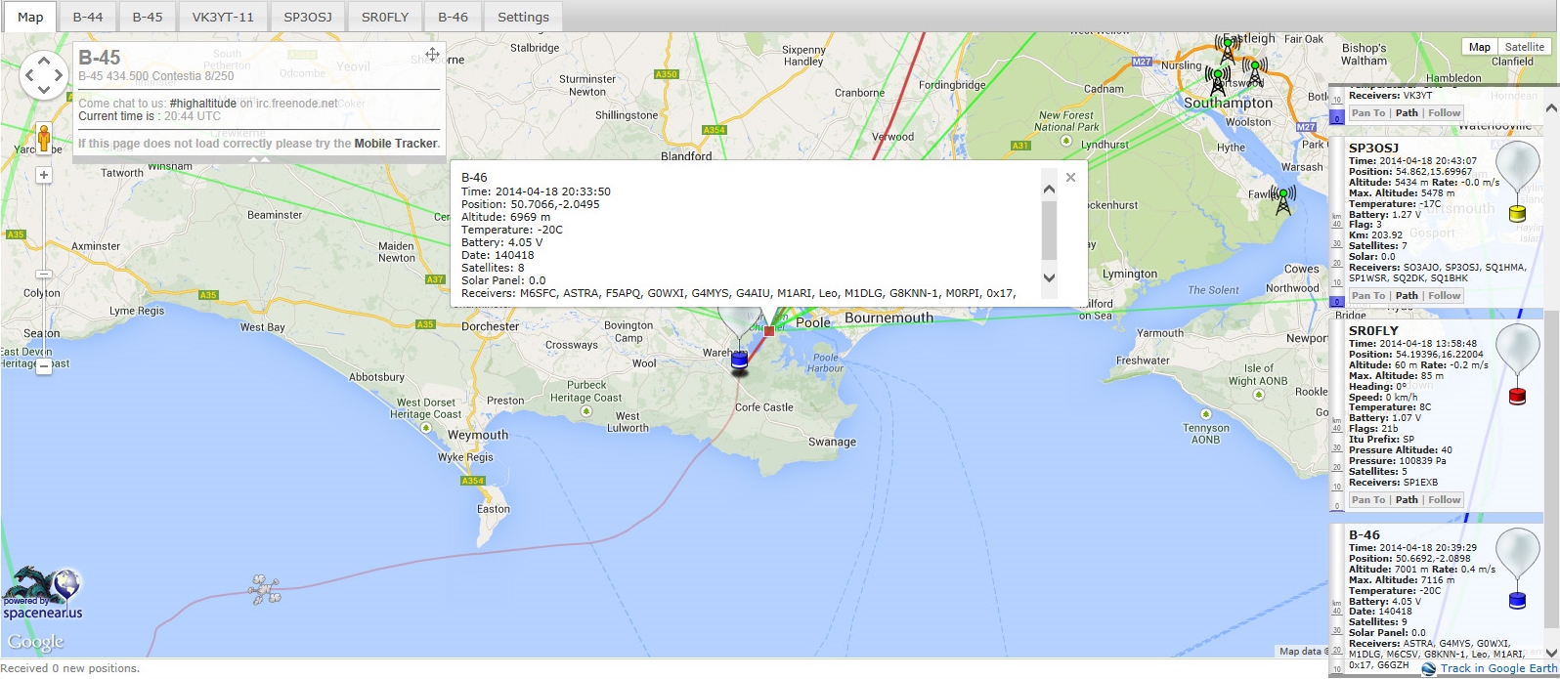1560x679 pixels.
Task: Click the map zoom slider handle
Action: pyautogui.click(x=44, y=275)
